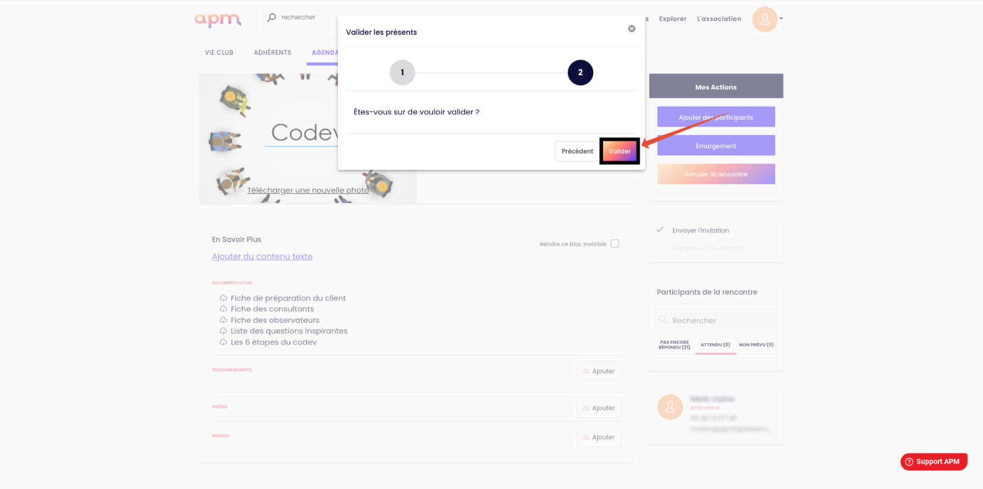Click the search magnifier icon

pos(272,17)
